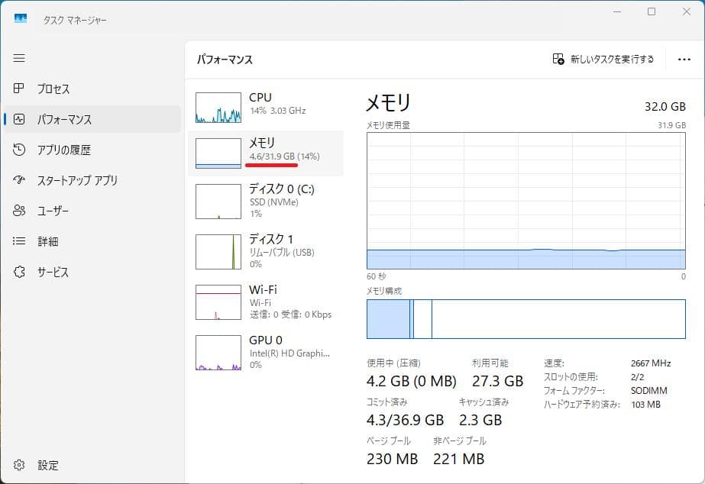Click the メモリ構成 composition bar
705x484 pixels.
click(526, 320)
